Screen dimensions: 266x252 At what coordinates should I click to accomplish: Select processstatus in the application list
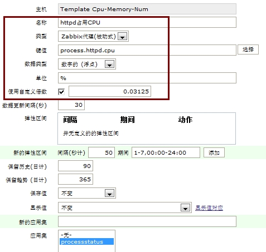click(x=86, y=242)
